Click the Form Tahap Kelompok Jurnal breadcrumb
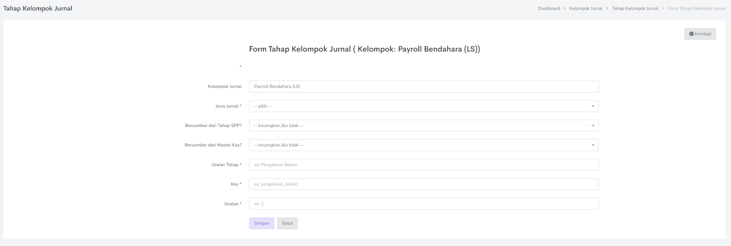The image size is (731, 246). (696, 8)
